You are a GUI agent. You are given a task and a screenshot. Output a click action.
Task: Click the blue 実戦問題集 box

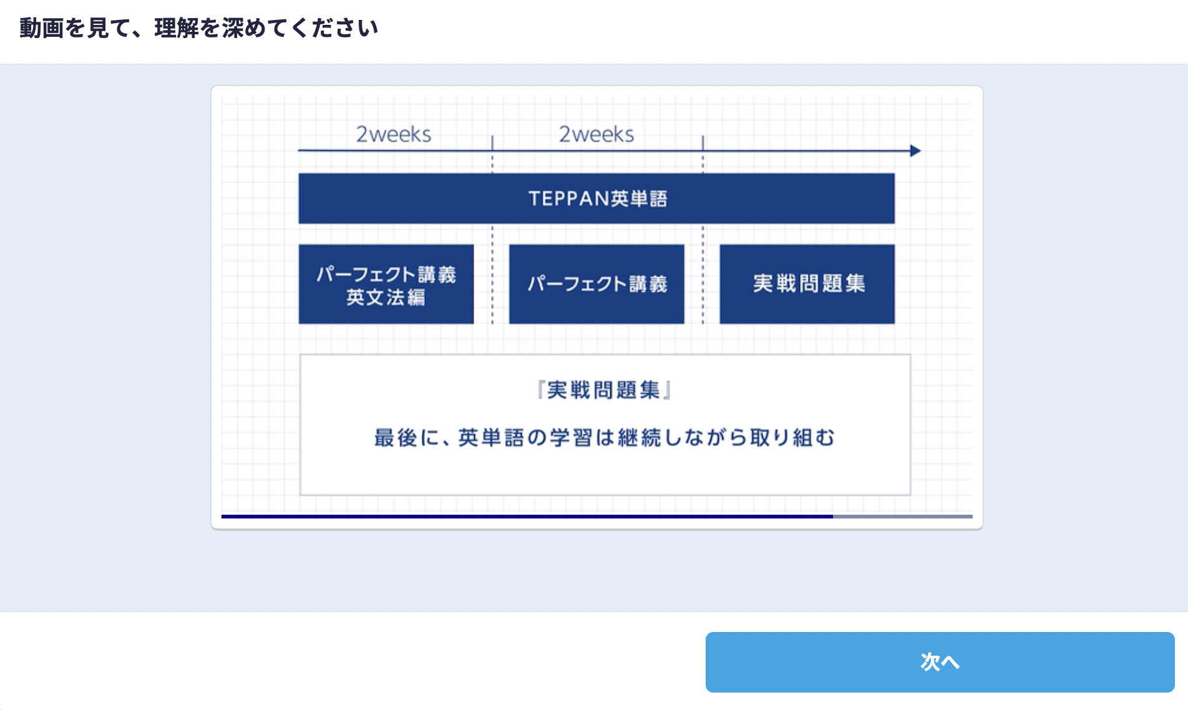(807, 284)
